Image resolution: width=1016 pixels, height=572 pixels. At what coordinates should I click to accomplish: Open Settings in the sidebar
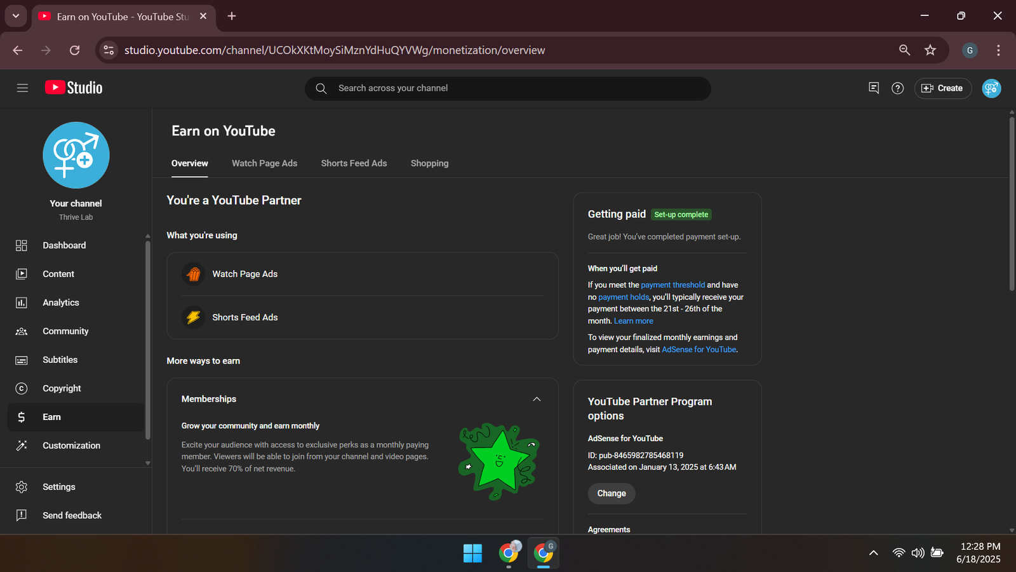pyautogui.click(x=76, y=487)
